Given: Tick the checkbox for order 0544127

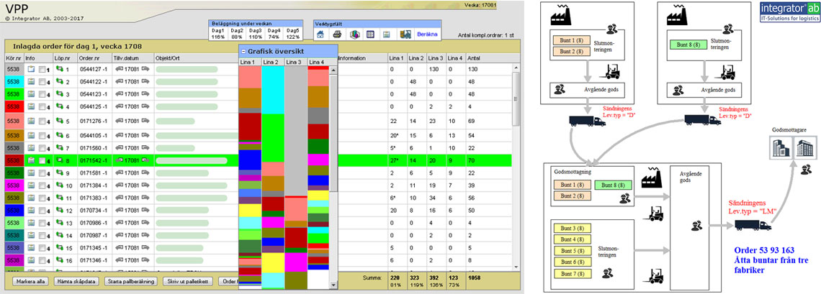Looking at the screenshot, I should tap(42, 70).
